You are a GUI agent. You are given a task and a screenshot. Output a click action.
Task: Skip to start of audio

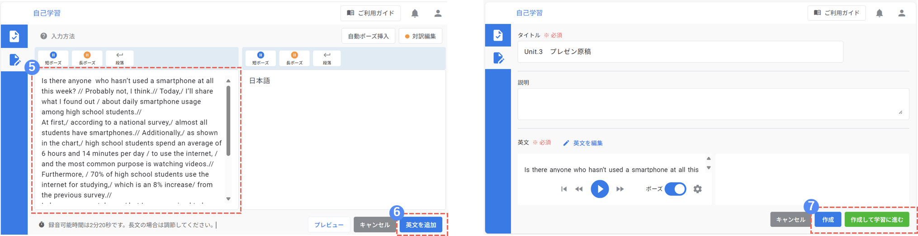564,189
